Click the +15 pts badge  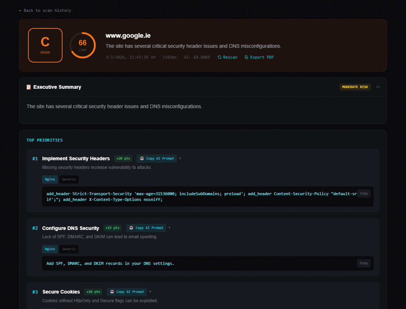click(112, 228)
